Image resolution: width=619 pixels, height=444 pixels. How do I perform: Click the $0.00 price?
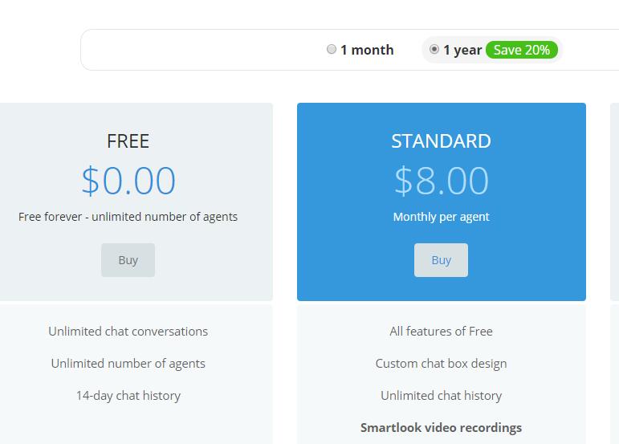tap(128, 181)
